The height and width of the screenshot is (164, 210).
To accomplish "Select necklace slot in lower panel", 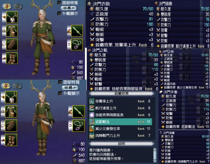I will tap(78, 126).
